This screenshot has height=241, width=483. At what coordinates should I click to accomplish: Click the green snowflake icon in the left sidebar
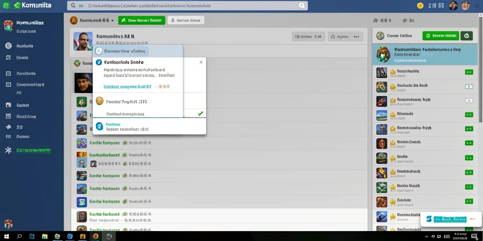click(x=8, y=150)
